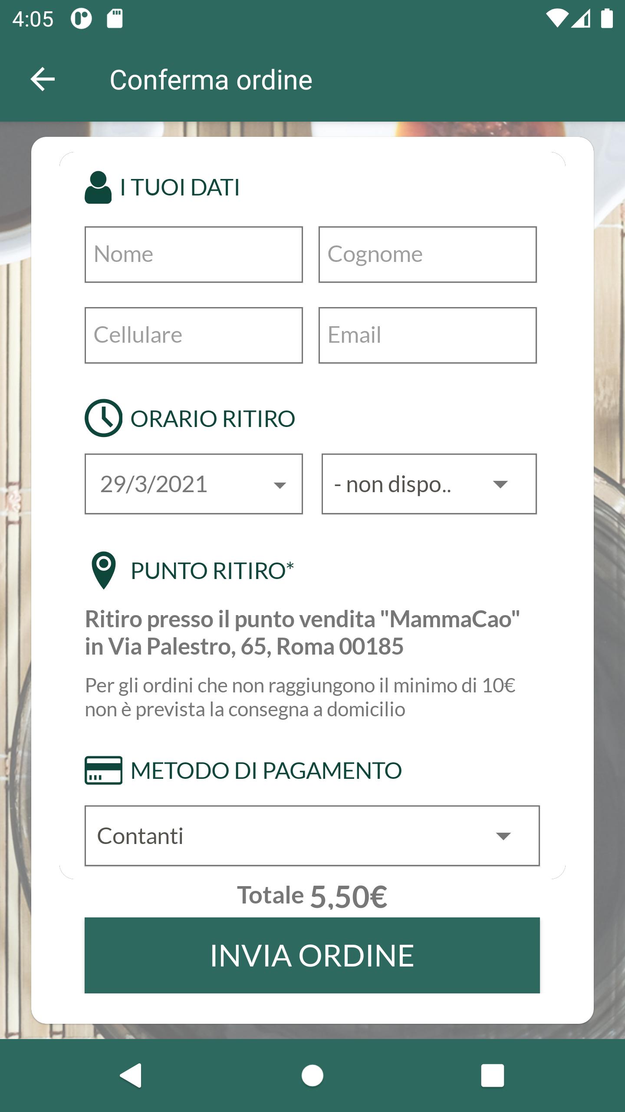Open the pickup date dropdown showing 29/3/2021
Screen dimensions: 625x1112
coord(194,484)
